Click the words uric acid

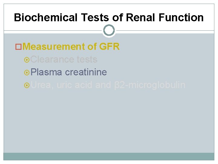[x=74, y=85]
